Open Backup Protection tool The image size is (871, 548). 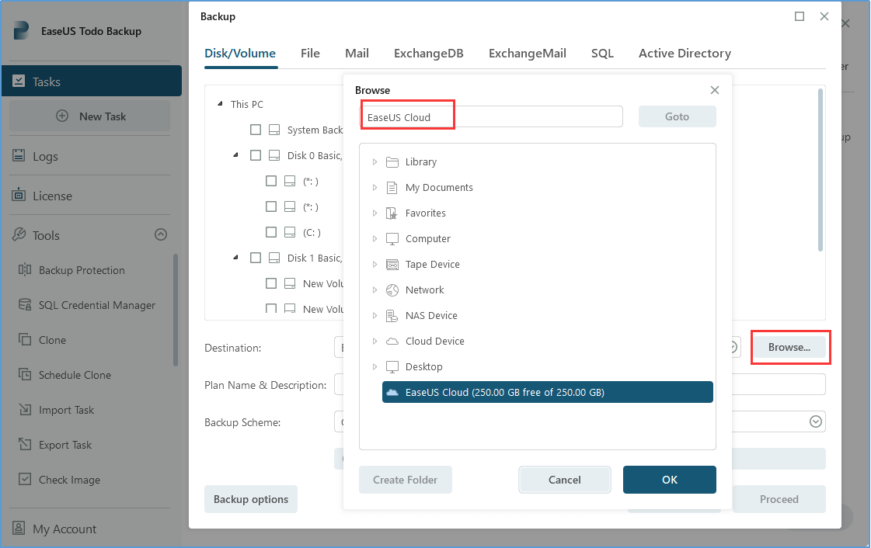(81, 270)
